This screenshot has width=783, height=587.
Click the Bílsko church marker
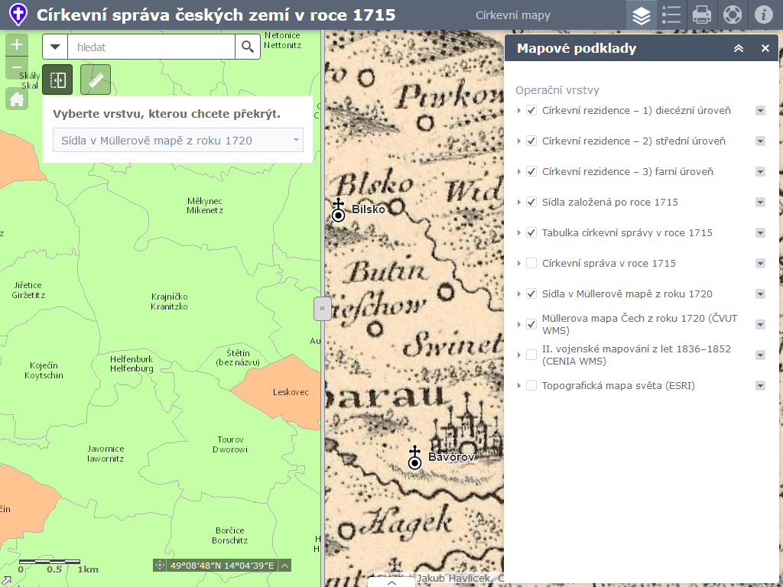338,210
